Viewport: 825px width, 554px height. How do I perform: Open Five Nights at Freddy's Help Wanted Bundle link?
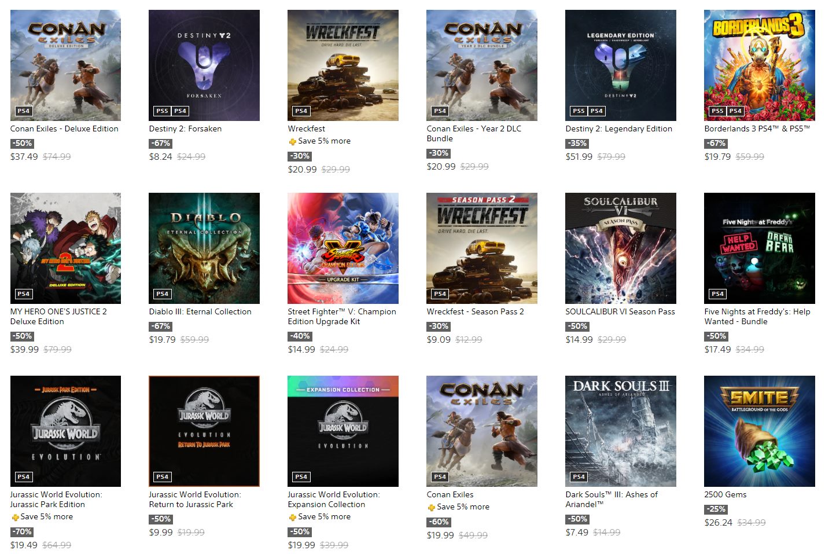point(757,317)
